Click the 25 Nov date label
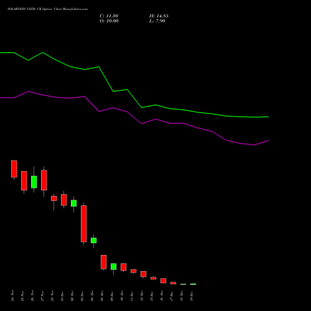Image resolution: width=311 pixels, height=311 pixels. tap(22, 295)
